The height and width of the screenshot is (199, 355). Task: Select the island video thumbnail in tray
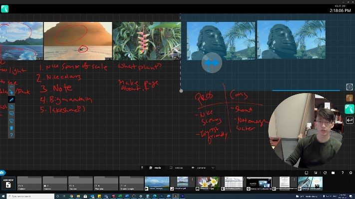point(157,184)
